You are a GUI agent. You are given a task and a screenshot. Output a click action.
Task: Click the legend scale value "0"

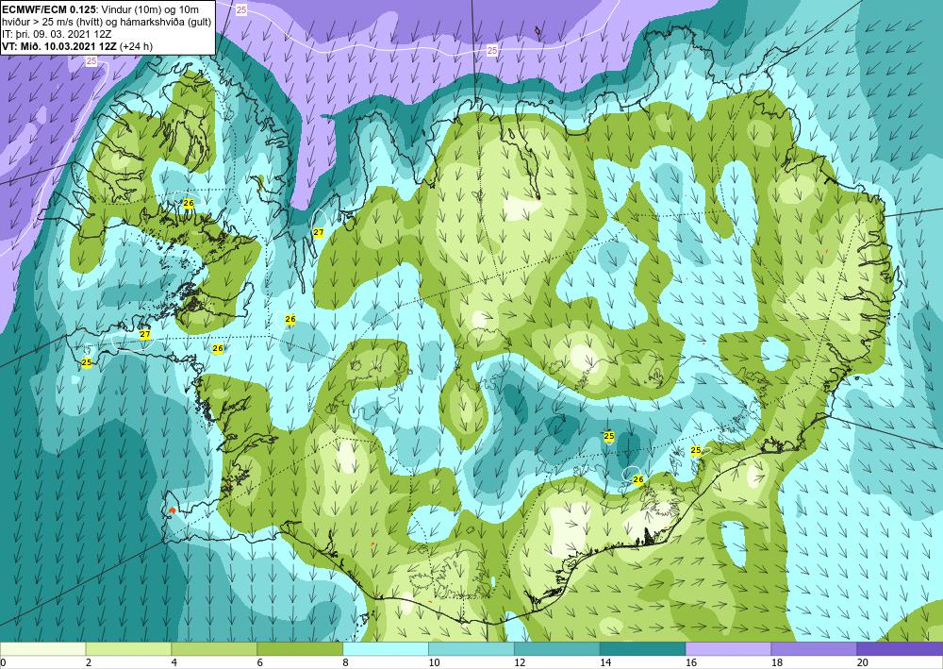pos(3,663)
